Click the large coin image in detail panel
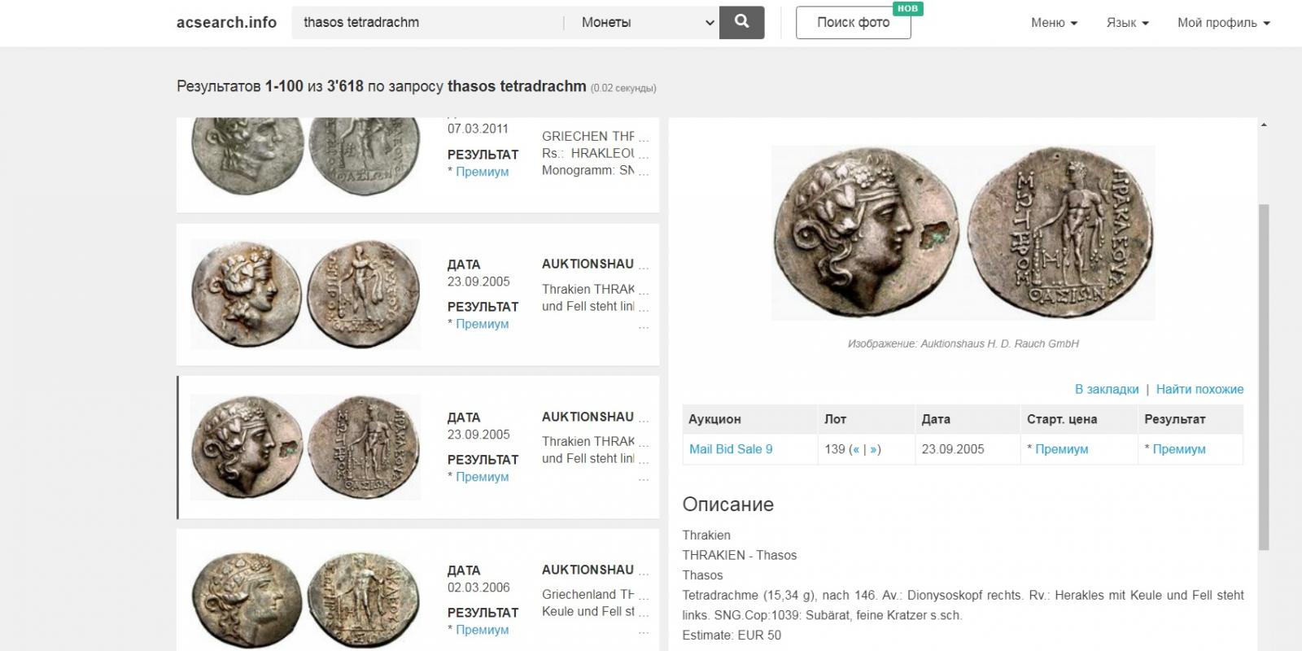 coord(963,233)
